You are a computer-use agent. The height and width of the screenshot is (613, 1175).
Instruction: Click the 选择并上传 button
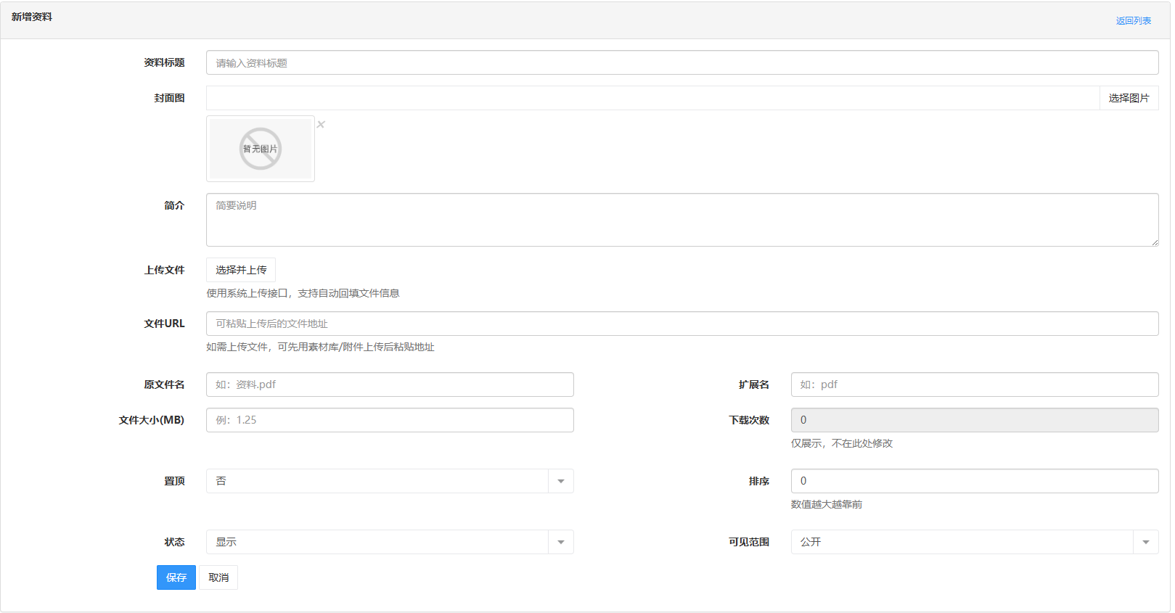click(x=241, y=270)
